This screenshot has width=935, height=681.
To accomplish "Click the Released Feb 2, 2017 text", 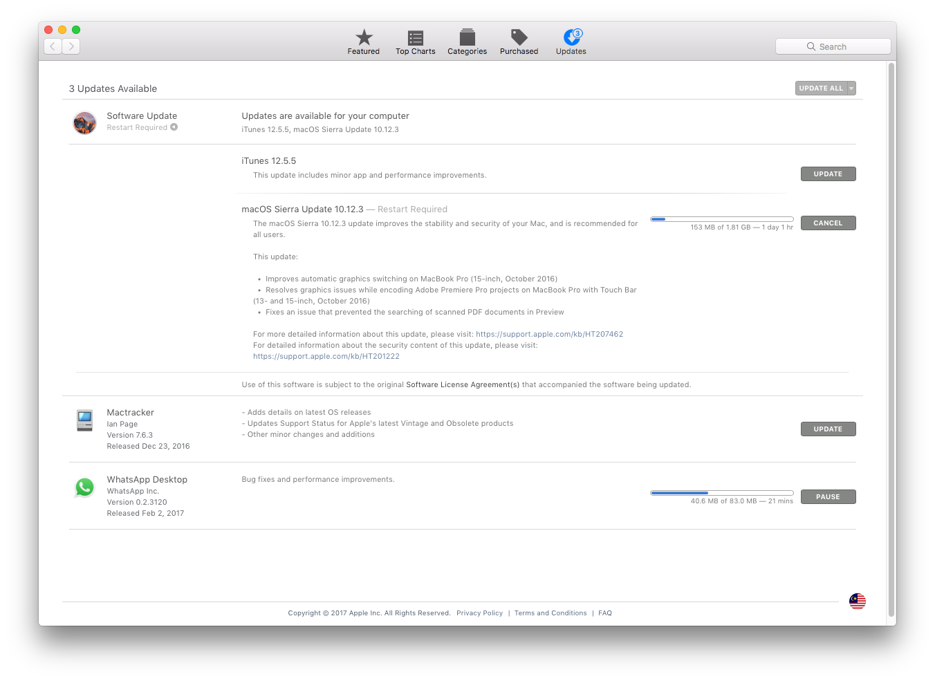I will [145, 514].
